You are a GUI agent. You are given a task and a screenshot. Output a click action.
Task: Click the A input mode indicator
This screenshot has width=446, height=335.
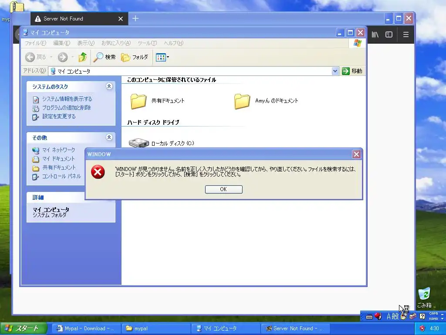click(x=389, y=316)
